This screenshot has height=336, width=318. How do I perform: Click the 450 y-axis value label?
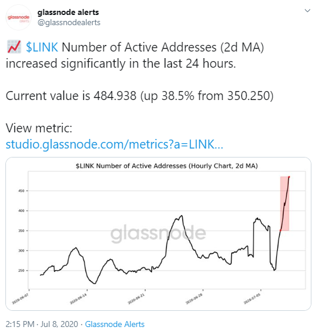(21, 190)
